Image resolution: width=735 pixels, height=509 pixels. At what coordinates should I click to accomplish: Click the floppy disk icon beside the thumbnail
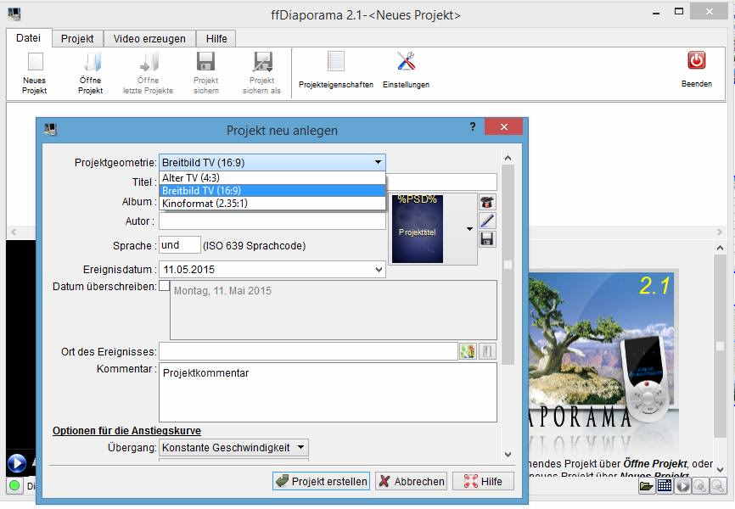click(x=487, y=239)
